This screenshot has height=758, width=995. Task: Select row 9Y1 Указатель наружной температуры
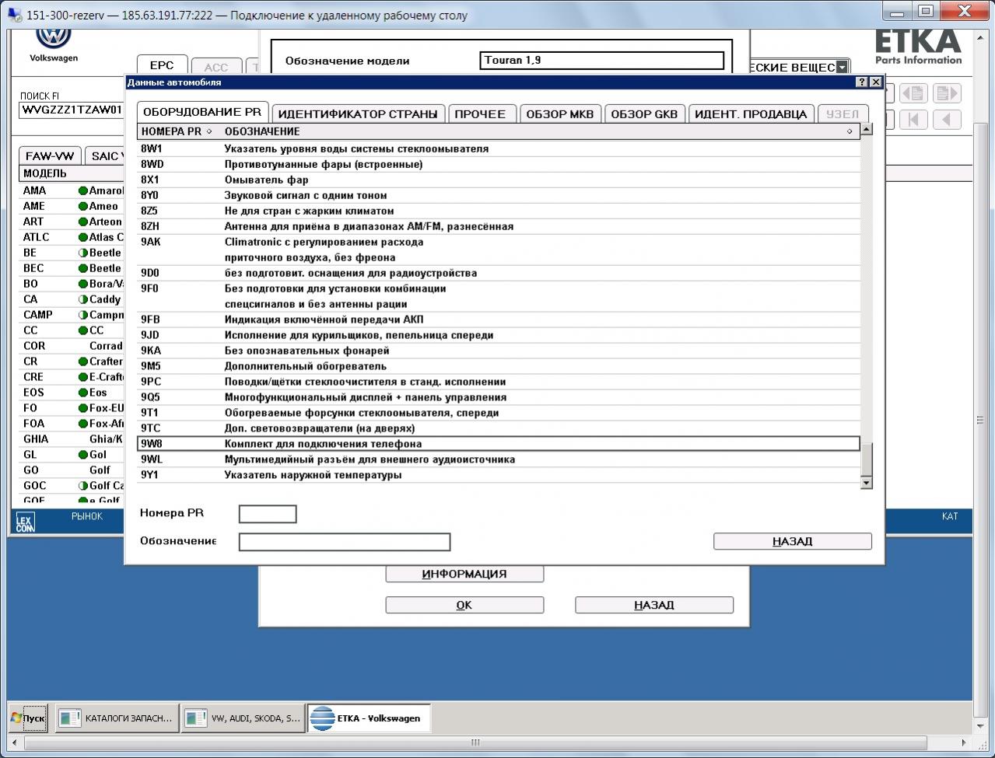pyautogui.click(x=499, y=475)
